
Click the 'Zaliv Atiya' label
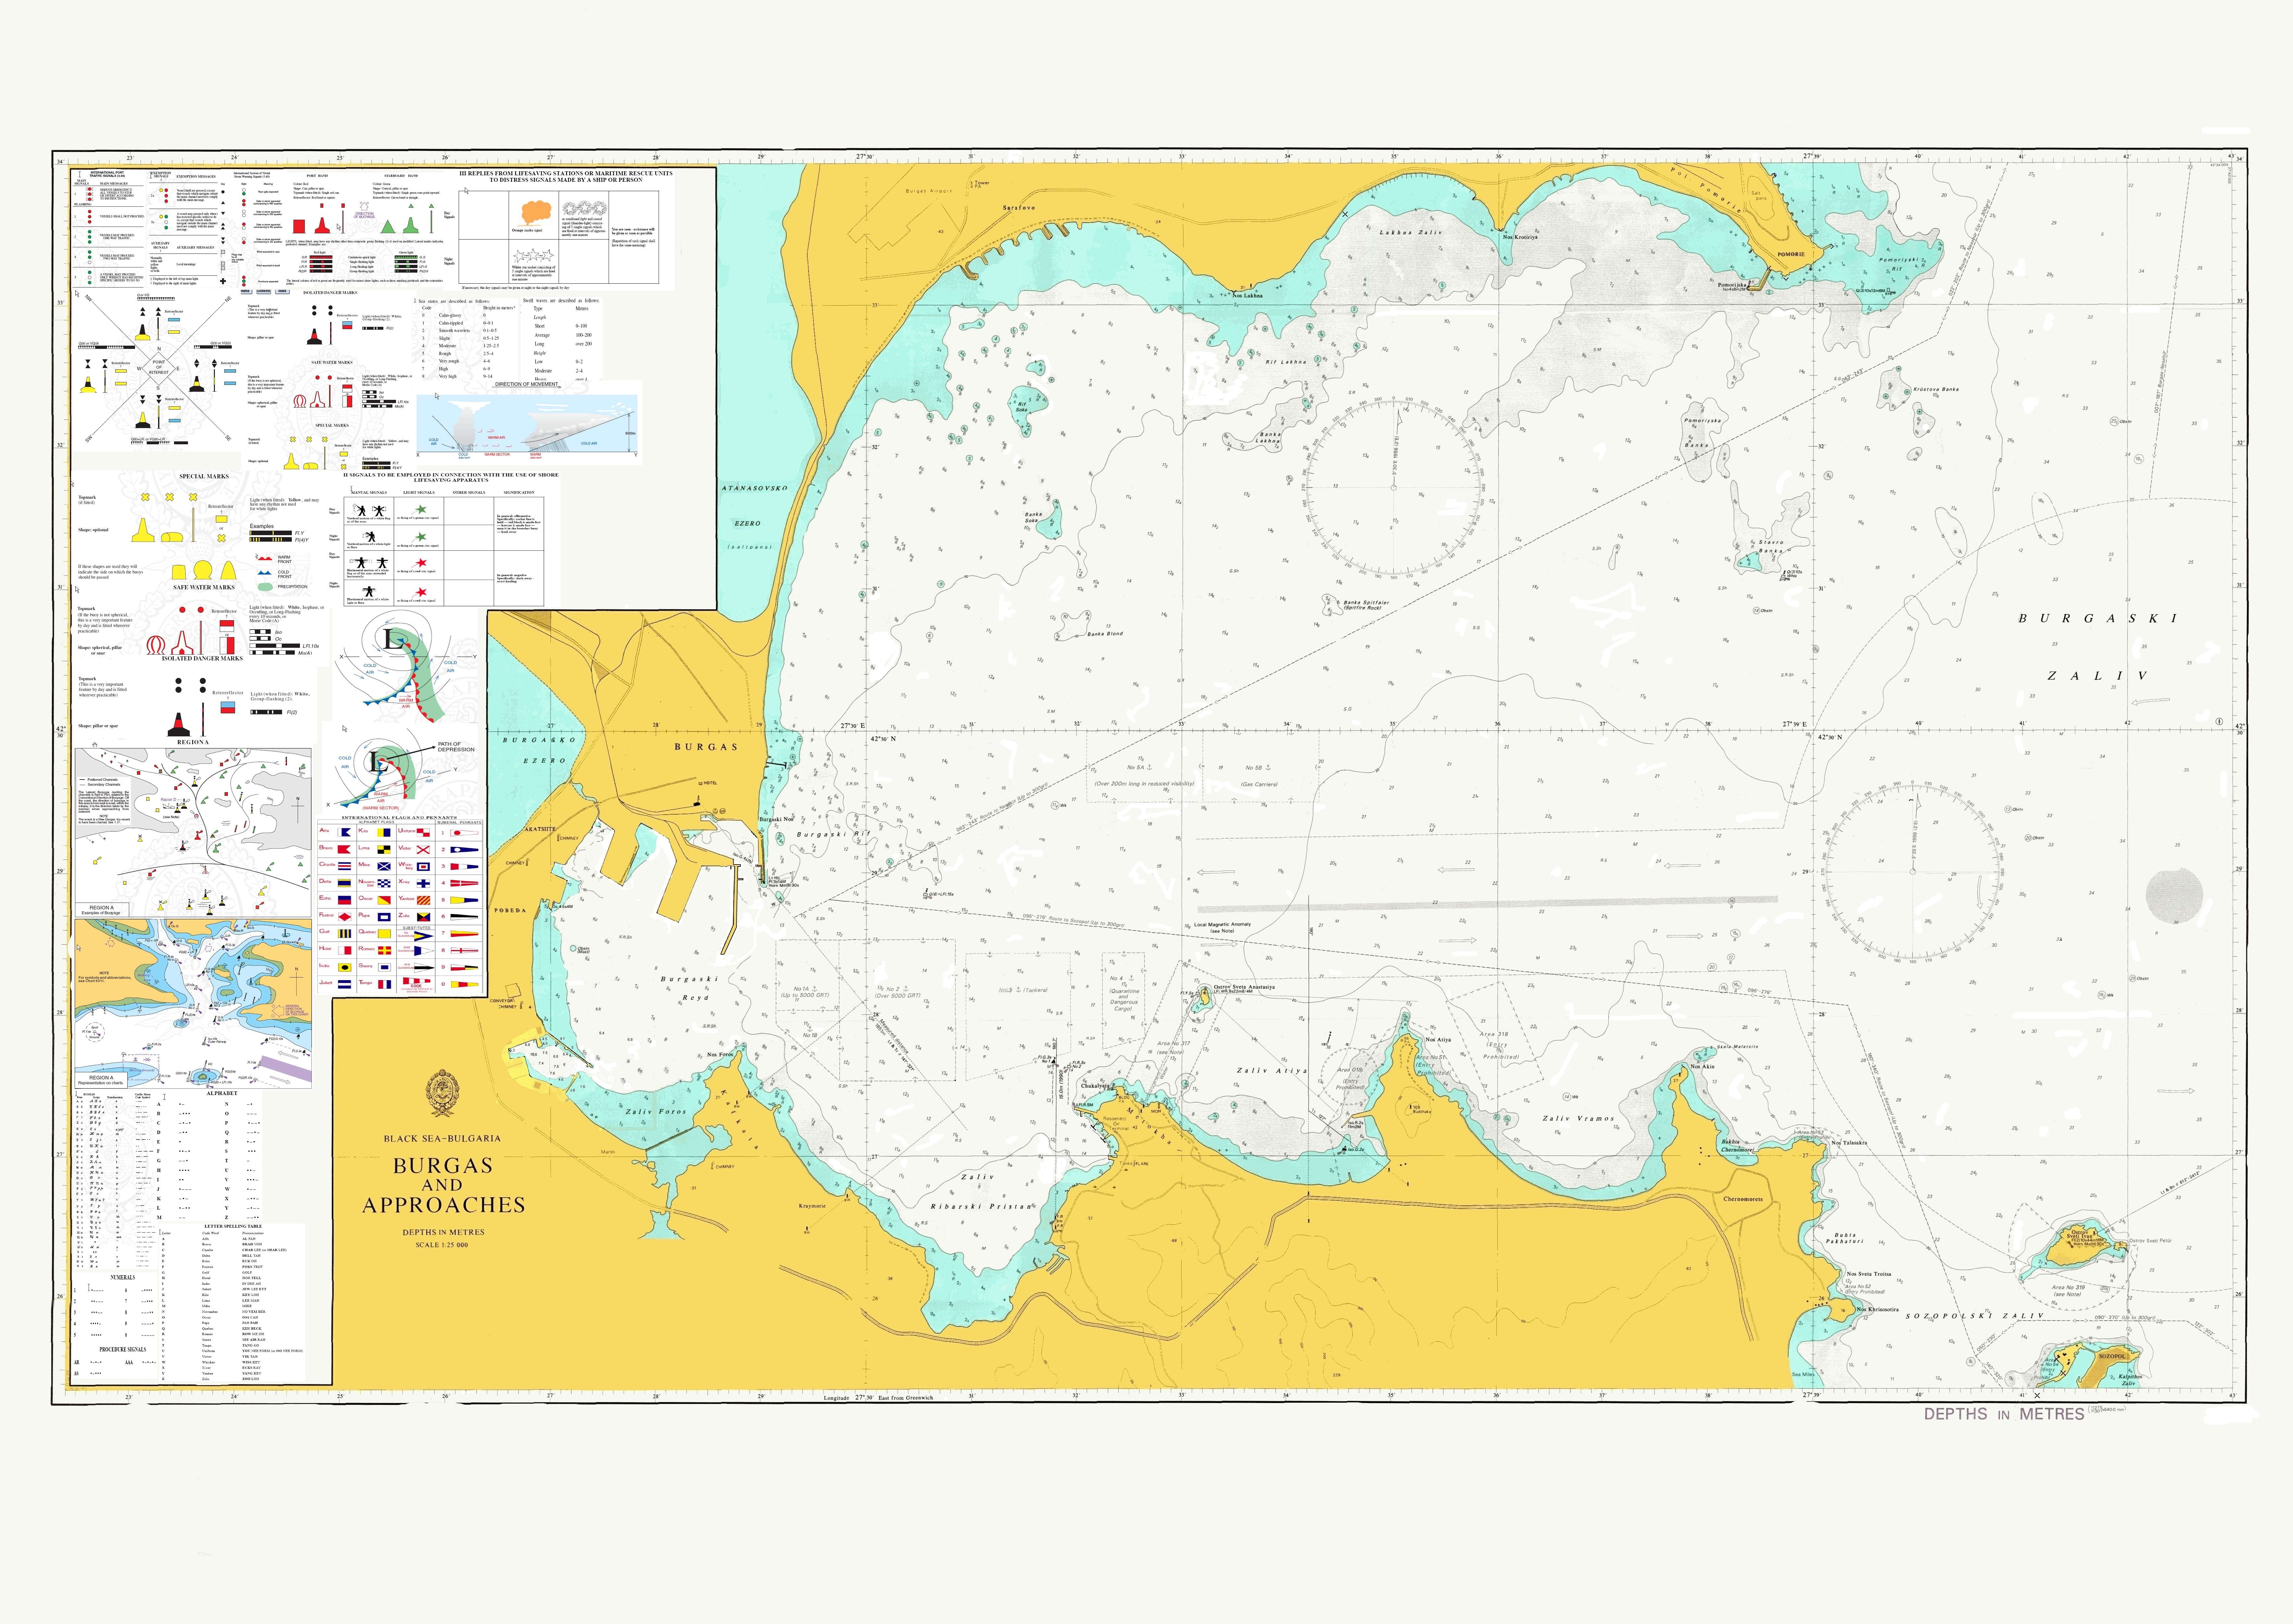click(x=1272, y=1070)
